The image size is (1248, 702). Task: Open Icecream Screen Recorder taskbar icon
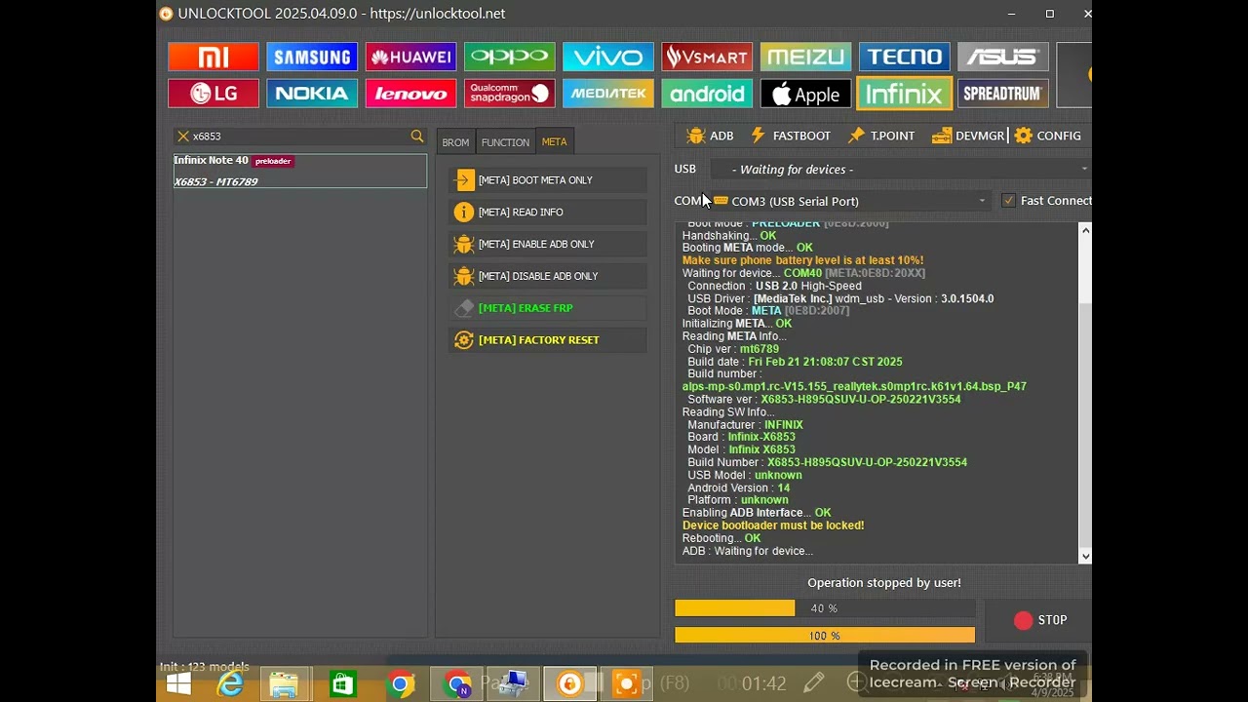(x=626, y=684)
